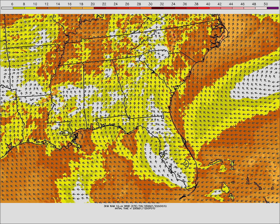The image size is (280, 224).
Task: Click the maroon 30–32 knots legend swatch
Action: (157, 8)
